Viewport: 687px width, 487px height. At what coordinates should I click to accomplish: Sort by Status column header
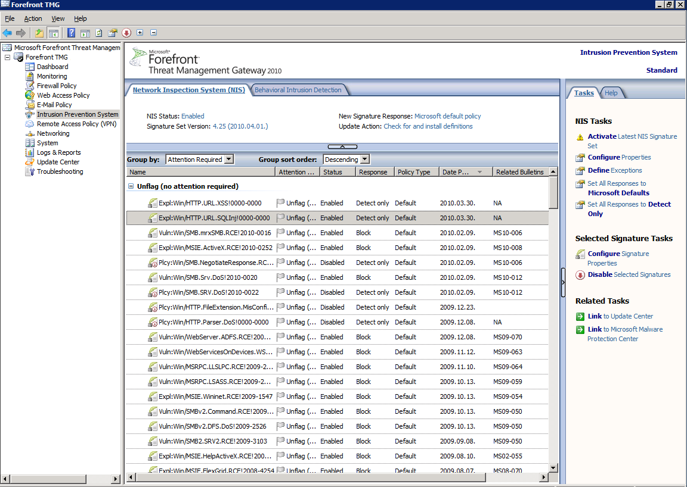point(338,172)
